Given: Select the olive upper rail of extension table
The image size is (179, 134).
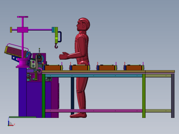Looking at the screenshot, I should [158, 76].
